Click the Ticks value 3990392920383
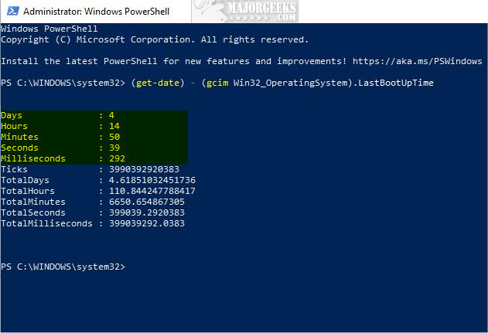Image resolution: width=488 pixels, height=333 pixels. [144, 169]
